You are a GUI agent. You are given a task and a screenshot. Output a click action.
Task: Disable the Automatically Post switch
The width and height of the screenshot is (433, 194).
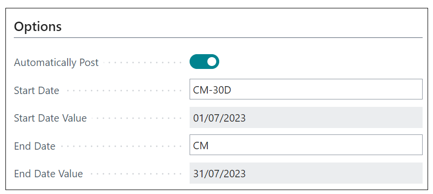coord(204,62)
